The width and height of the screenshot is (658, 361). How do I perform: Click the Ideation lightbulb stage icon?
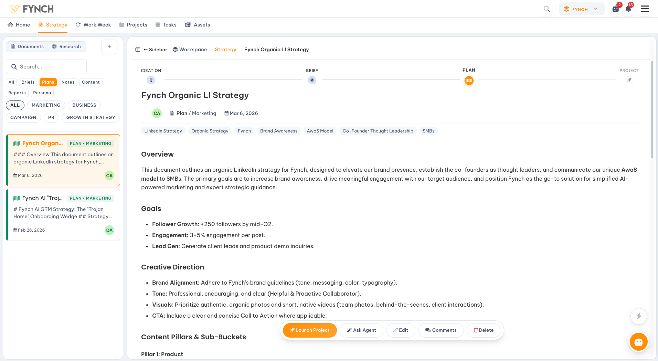click(151, 80)
